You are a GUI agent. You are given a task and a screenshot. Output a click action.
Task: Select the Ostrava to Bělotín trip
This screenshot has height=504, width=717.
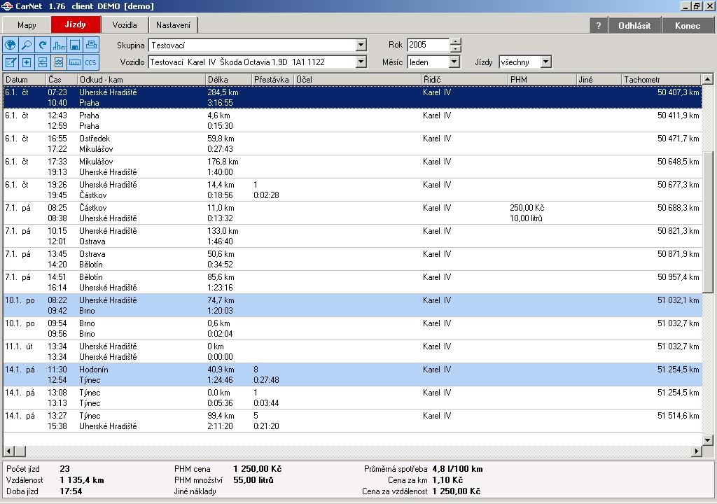353,259
